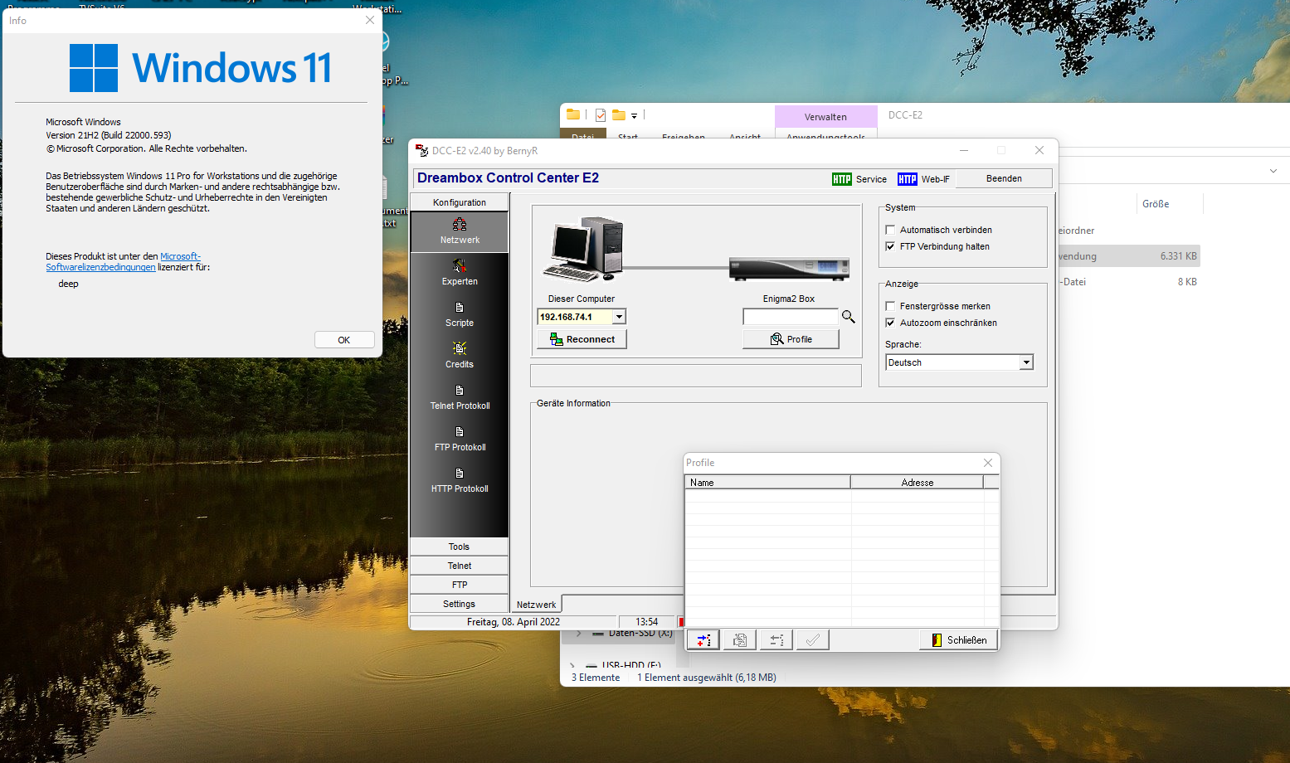The width and height of the screenshot is (1290, 763).
Task: Enable Automatisch verbinden
Action: (890, 230)
